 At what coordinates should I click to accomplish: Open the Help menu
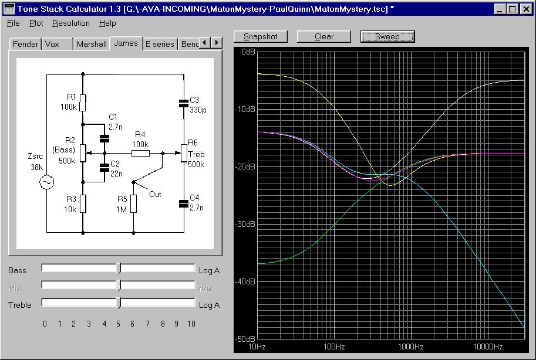[x=107, y=23]
